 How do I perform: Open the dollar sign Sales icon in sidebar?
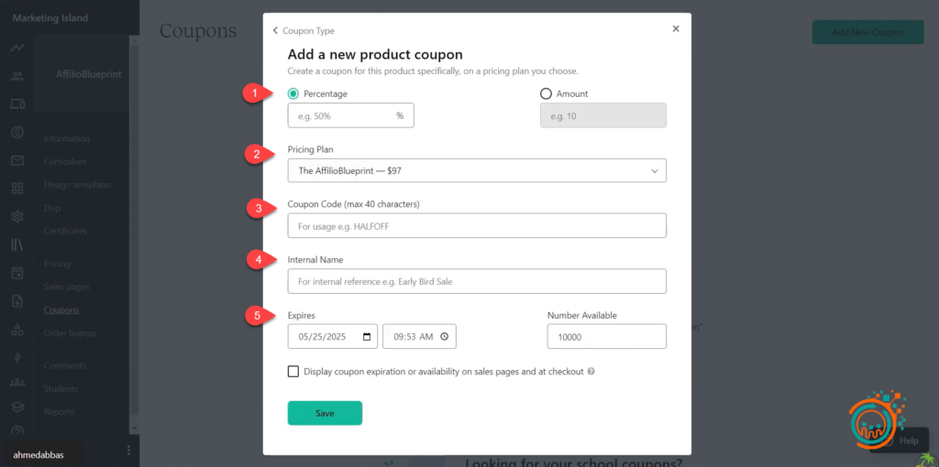tap(17, 132)
